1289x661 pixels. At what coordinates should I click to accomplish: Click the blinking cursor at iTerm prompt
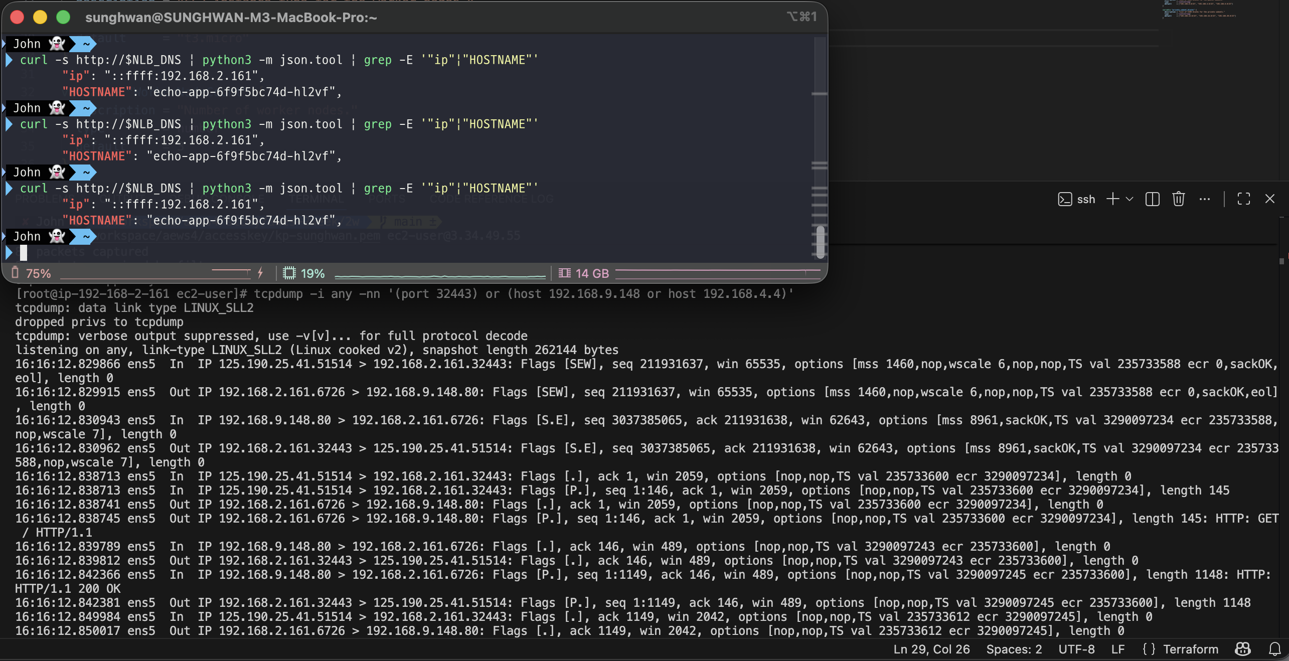click(24, 253)
